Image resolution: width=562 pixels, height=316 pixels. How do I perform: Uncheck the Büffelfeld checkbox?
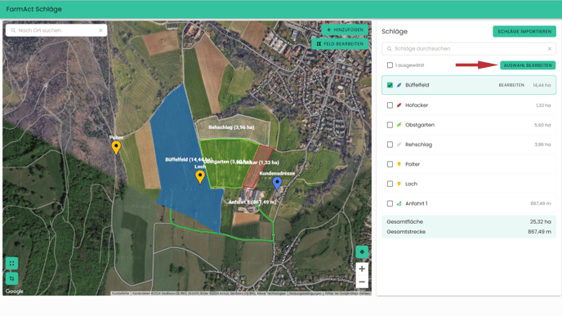390,85
